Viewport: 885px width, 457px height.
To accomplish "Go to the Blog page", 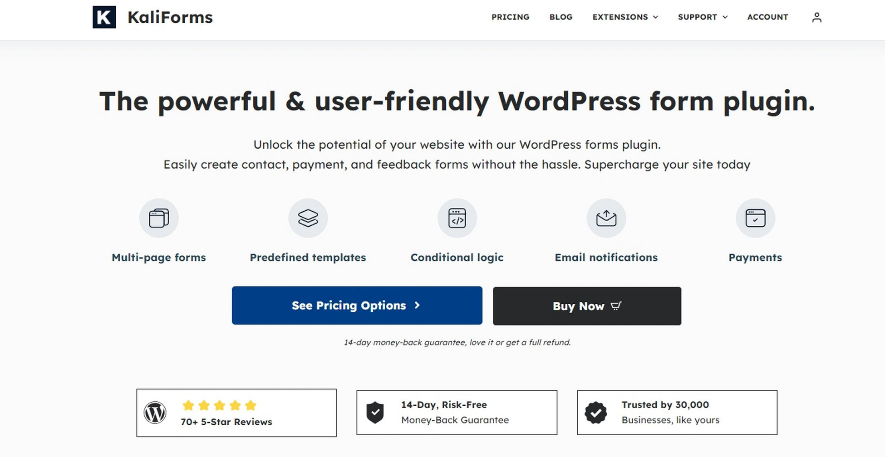I will point(561,17).
